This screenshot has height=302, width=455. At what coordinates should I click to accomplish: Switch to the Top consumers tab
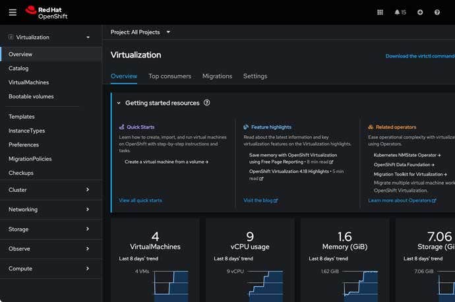click(169, 76)
